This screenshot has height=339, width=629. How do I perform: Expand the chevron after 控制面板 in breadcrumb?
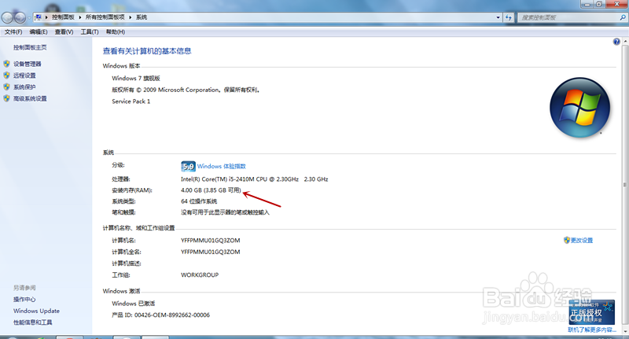pos(80,17)
